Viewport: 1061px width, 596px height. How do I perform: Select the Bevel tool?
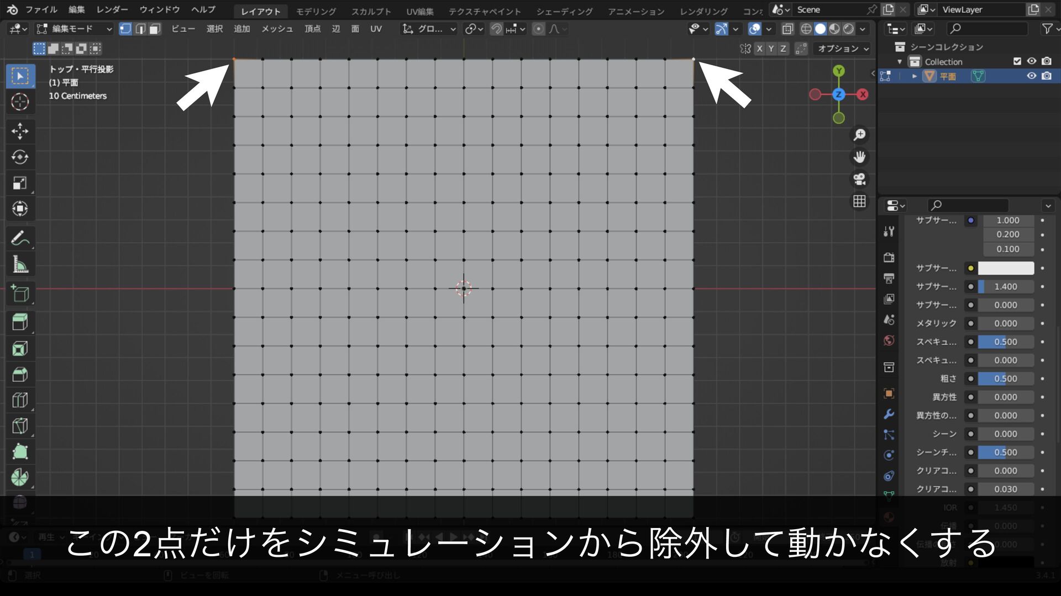(20, 374)
